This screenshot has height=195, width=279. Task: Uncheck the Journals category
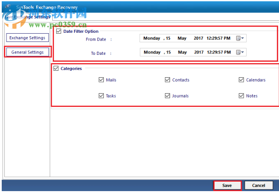pos(167,96)
